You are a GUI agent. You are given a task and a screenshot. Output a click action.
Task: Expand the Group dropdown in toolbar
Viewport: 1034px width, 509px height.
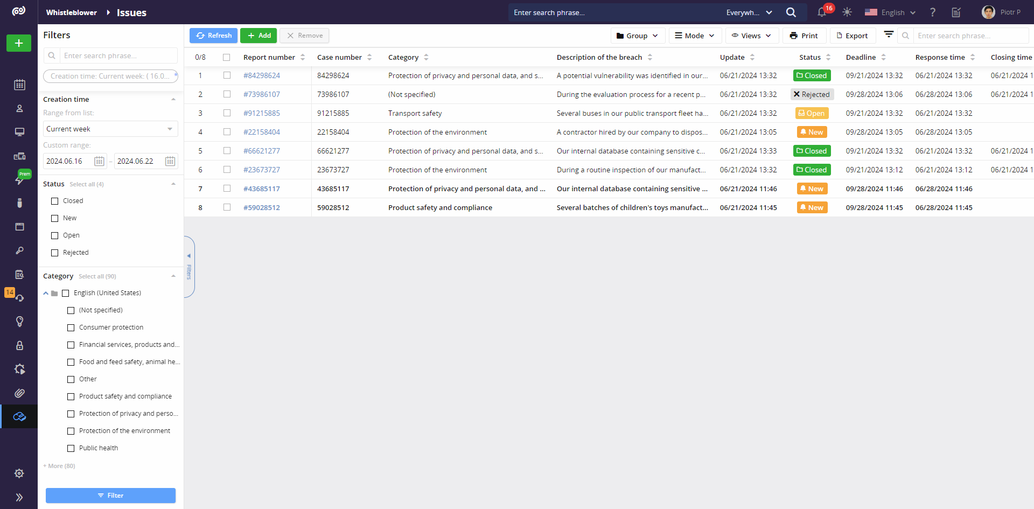tap(638, 36)
